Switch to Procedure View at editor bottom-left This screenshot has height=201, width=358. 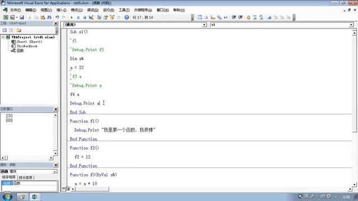pyautogui.click(x=63, y=189)
